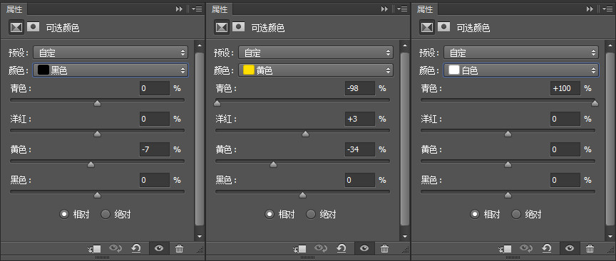Image resolution: width=616 pixels, height=261 pixels.
Task: Click 洋红 slider handle in White (白色) panel
Action: [x=508, y=134]
